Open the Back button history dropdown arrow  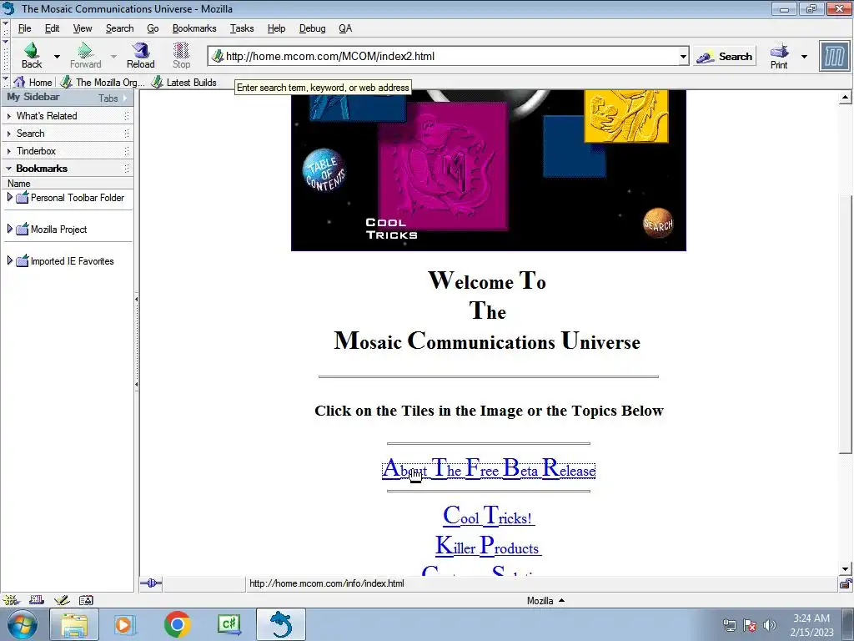click(57, 56)
